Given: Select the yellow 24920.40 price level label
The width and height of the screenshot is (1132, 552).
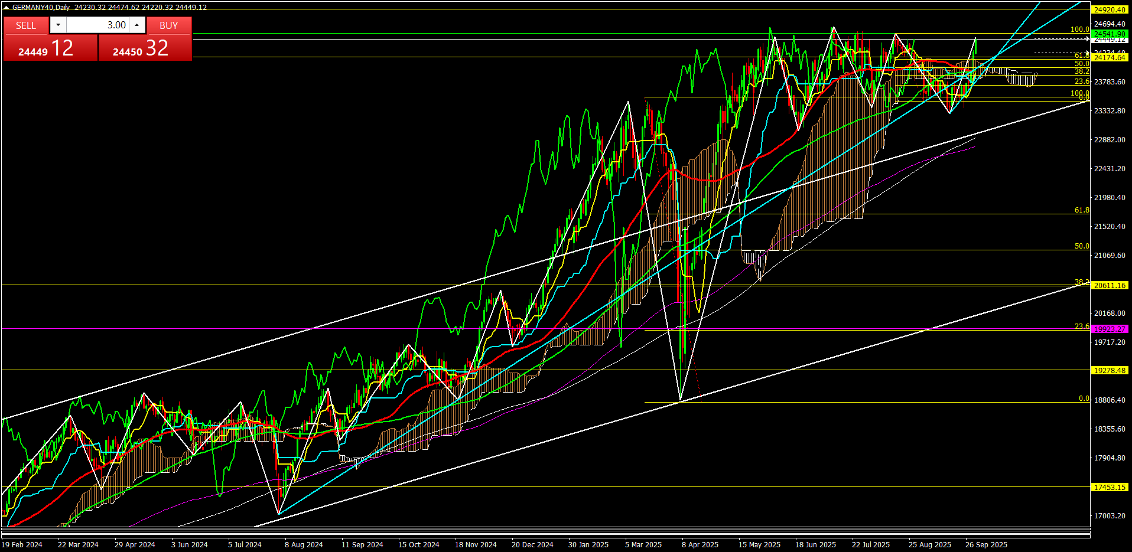Looking at the screenshot, I should click(x=1109, y=9).
